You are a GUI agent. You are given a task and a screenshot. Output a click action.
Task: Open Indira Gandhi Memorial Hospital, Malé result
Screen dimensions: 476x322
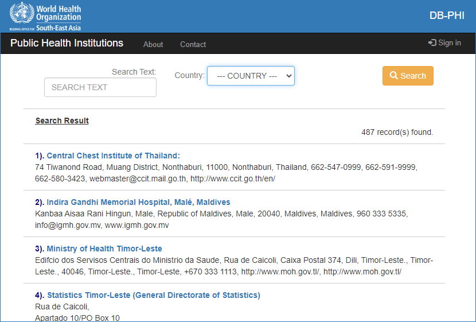tap(138, 202)
